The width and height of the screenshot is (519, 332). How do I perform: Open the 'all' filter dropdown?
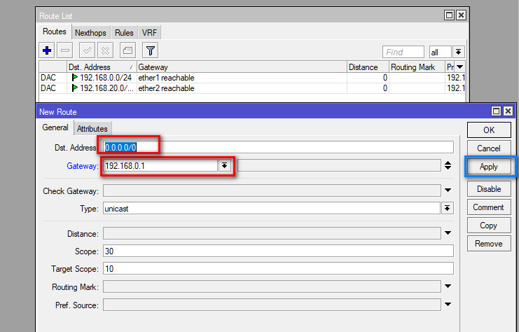click(x=459, y=52)
